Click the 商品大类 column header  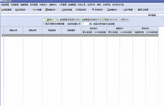[x=13, y=30]
